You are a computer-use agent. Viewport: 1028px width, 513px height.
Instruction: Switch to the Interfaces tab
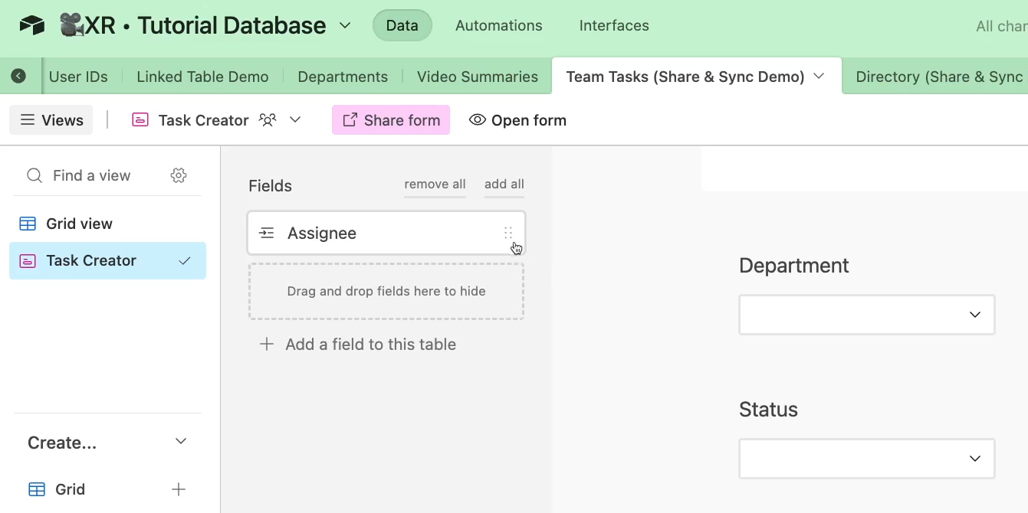[x=614, y=25]
